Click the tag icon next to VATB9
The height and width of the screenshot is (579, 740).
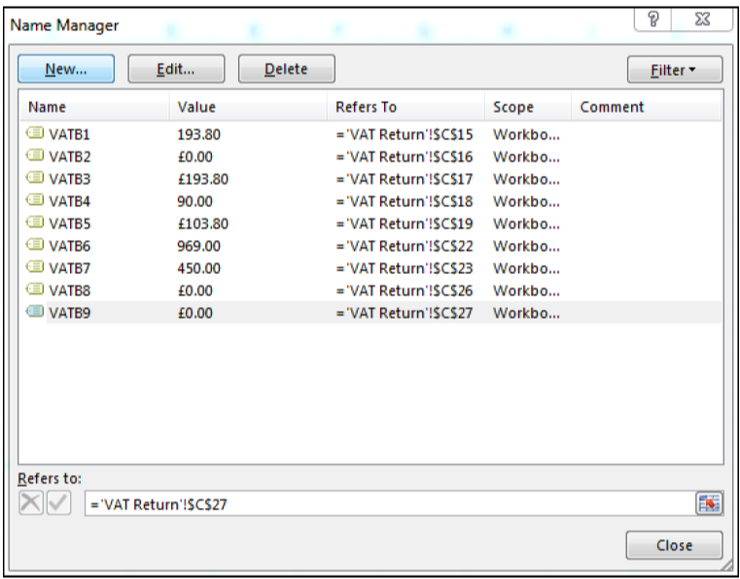(x=35, y=311)
